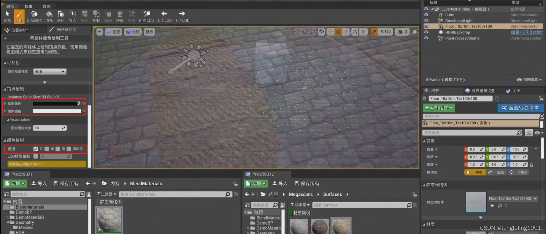Click the 所有LOD toolbar icon
The width and height of the screenshot is (546, 234).
tap(146, 16)
